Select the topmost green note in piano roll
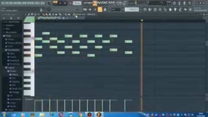The image size is (208, 117). pos(46,33)
